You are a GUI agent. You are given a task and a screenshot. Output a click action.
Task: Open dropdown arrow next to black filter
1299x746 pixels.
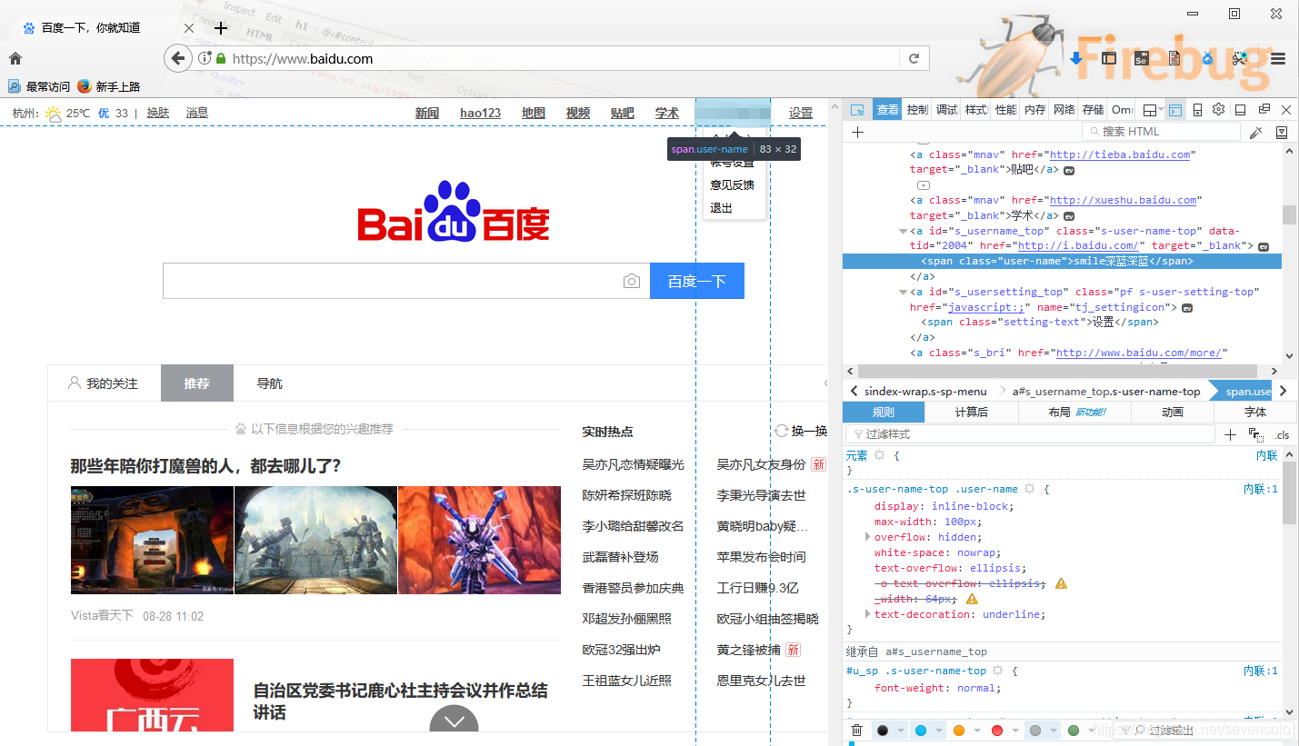tap(900, 731)
